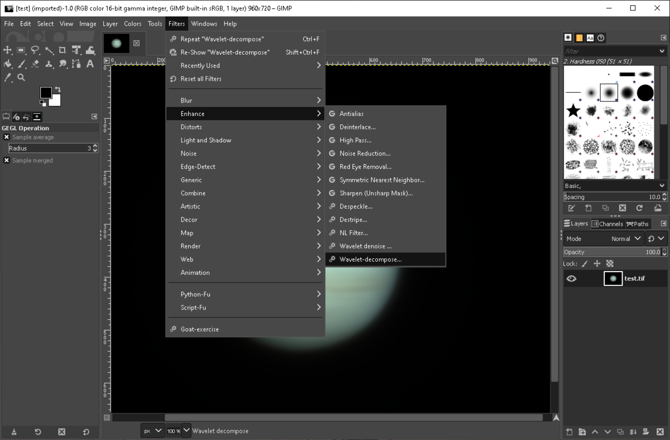Image resolution: width=670 pixels, height=440 pixels.
Task: Open the Images tab in the toolbox dock
Action: click(37, 117)
